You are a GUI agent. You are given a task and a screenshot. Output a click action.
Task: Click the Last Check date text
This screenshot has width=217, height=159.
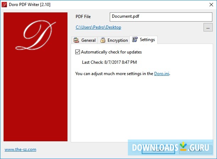tap(109, 62)
